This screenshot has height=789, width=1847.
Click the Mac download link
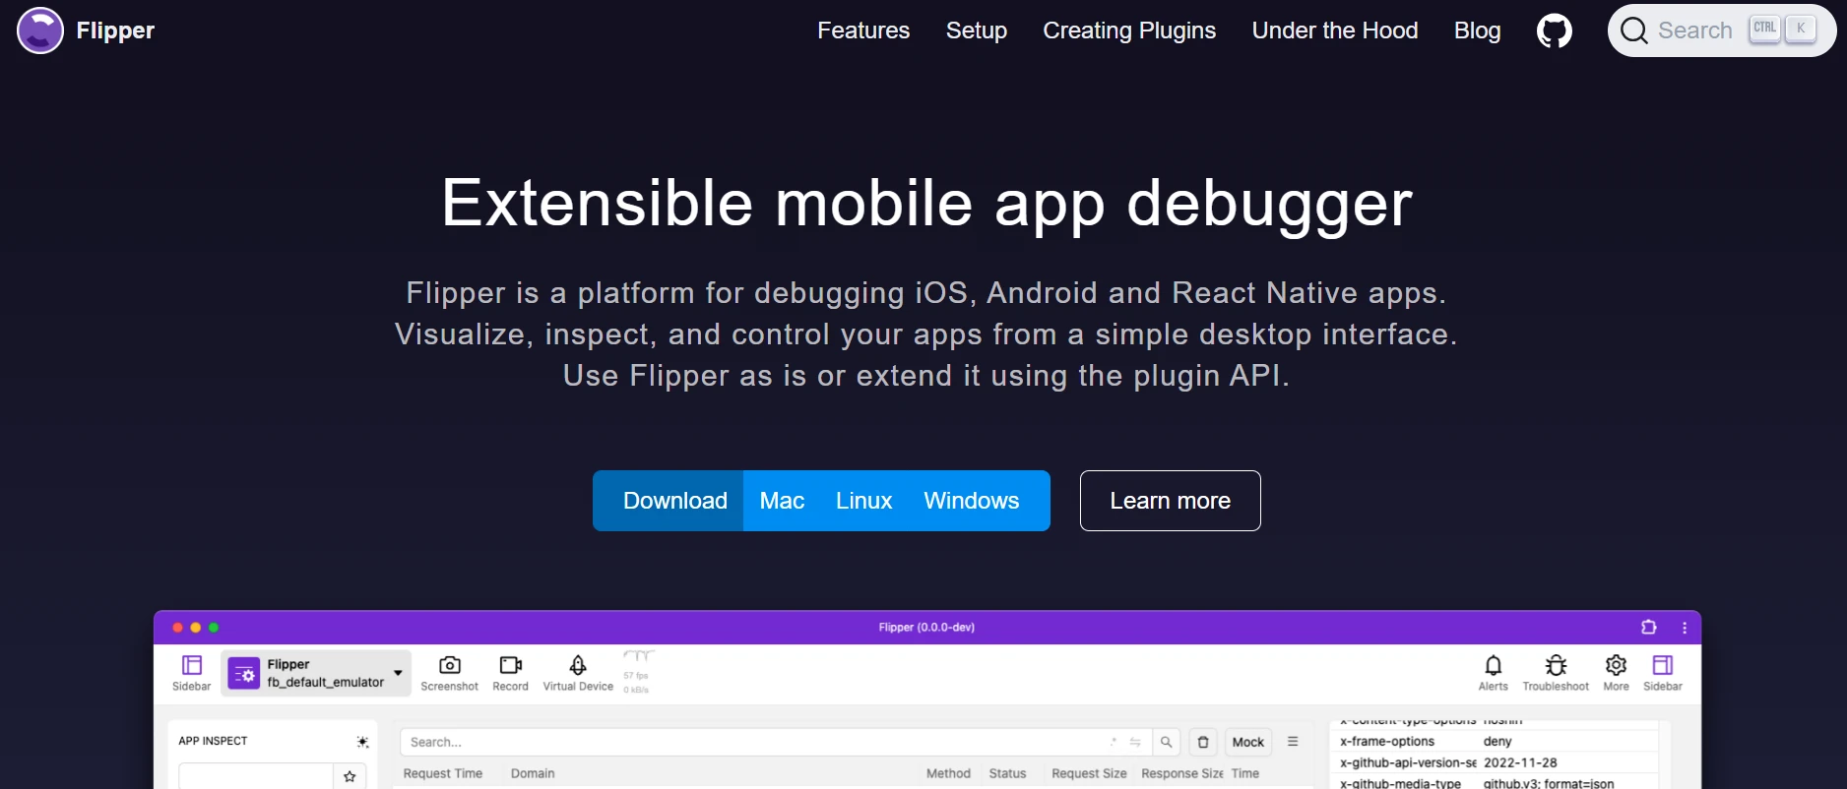782,501
